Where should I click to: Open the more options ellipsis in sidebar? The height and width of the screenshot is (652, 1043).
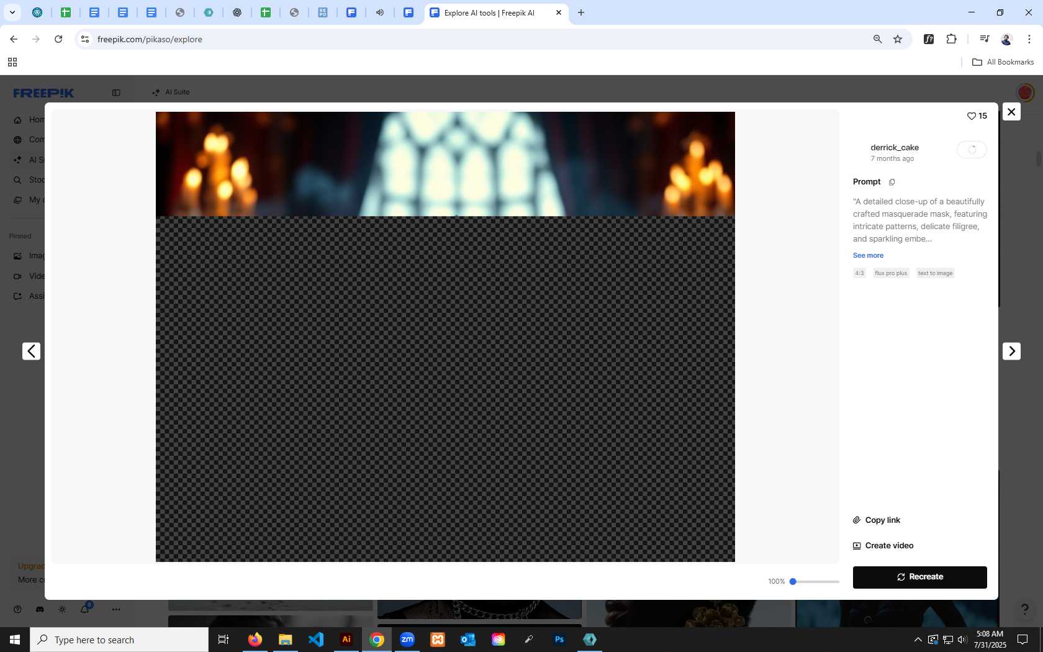tap(116, 609)
